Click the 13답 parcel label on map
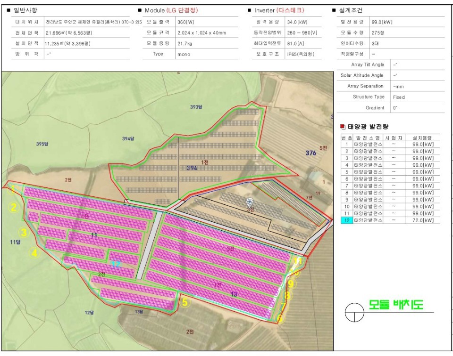The width and height of the screenshot is (453, 356). pos(139,312)
